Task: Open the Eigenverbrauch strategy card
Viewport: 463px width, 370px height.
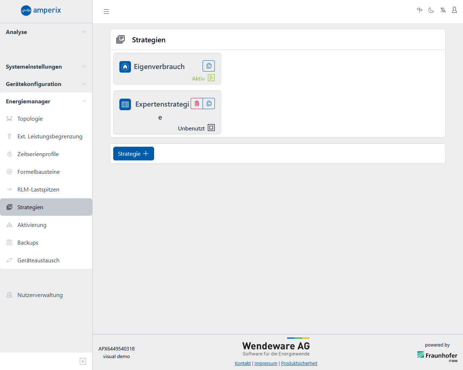Action: point(159,67)
